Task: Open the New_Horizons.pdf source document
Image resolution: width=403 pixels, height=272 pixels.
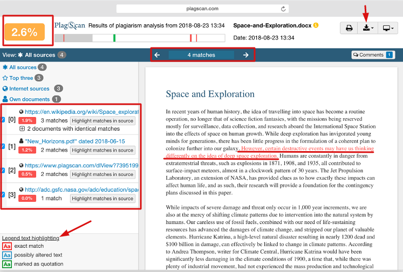Action: (x=75, y=141)
